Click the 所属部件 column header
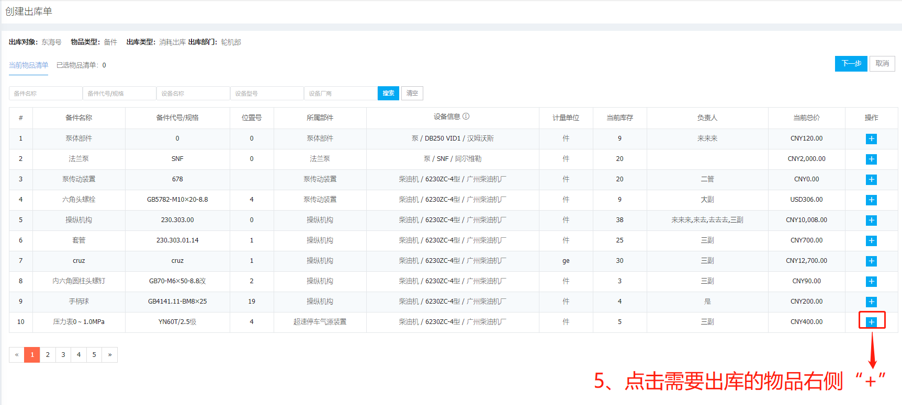This screenshot has height=405, width=902. point(320,118)
